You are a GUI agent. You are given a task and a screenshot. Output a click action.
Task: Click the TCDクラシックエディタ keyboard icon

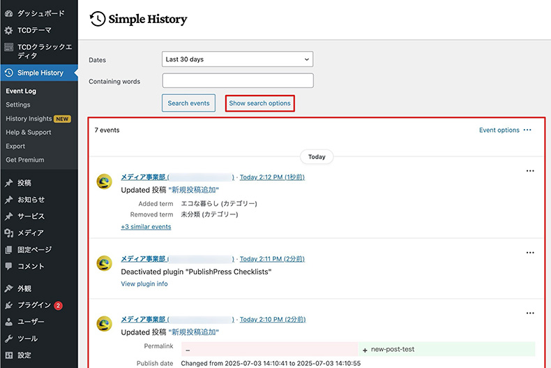[9, 47]
